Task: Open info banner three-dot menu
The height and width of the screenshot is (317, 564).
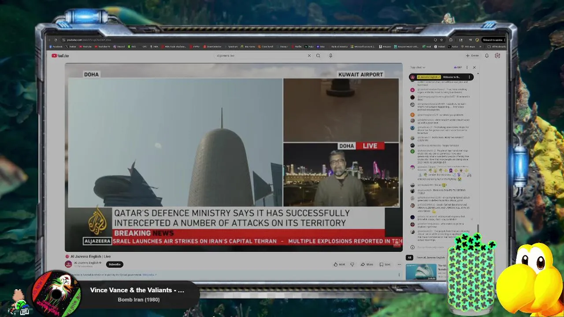Action: tap(399, 274)
